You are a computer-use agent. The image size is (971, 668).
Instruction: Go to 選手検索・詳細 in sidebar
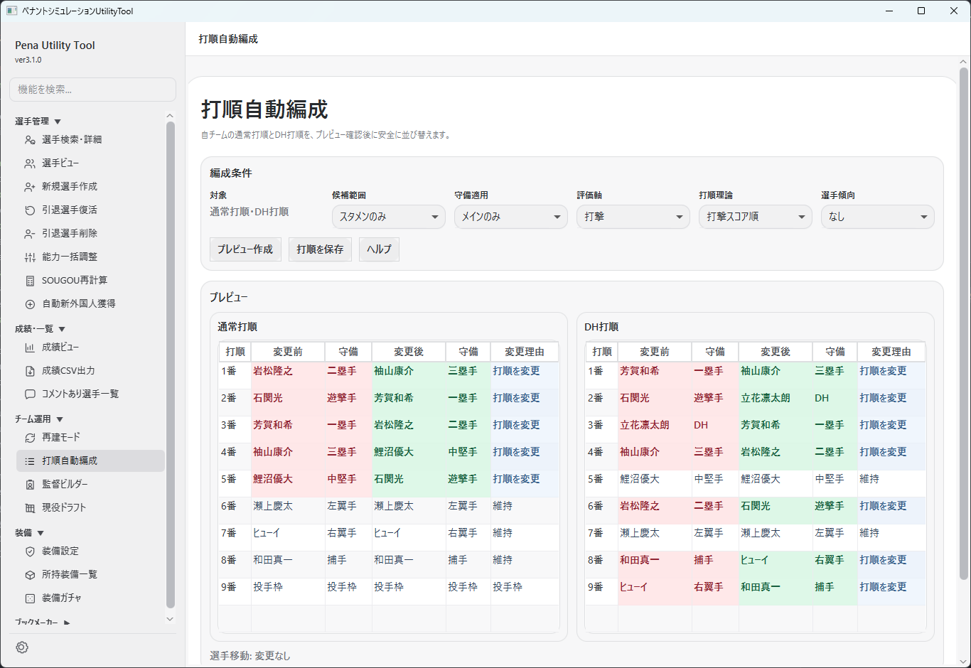90,140
